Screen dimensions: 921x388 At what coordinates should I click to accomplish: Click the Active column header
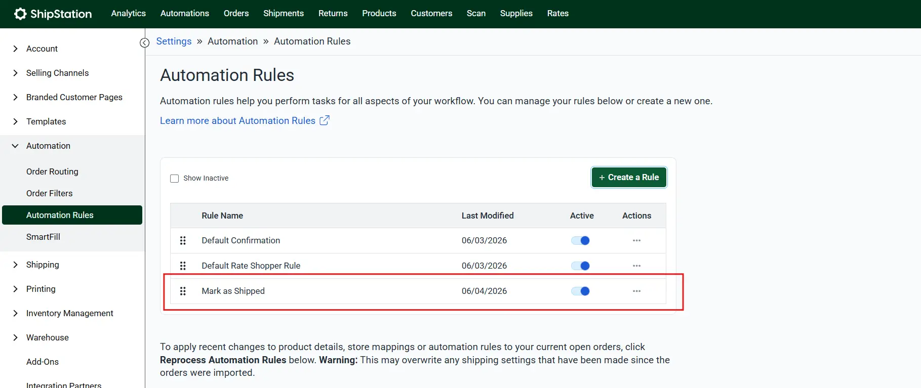click(x=582, y=216)
